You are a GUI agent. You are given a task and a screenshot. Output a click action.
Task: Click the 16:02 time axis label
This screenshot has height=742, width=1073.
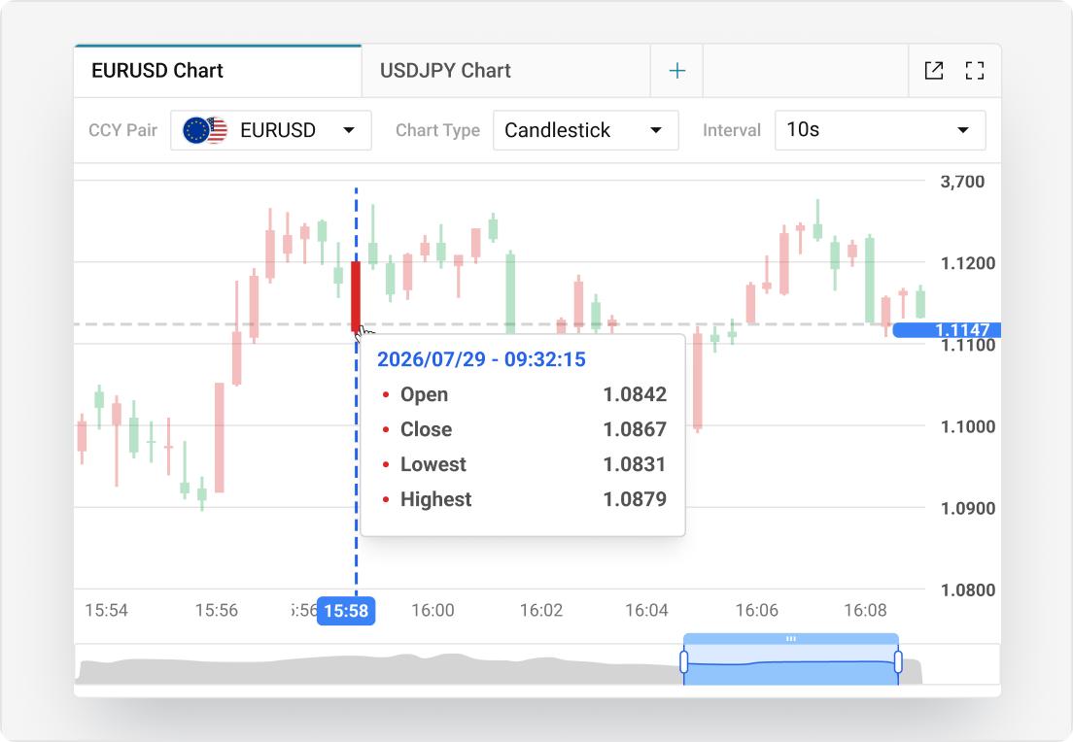[x=541, y=610]
